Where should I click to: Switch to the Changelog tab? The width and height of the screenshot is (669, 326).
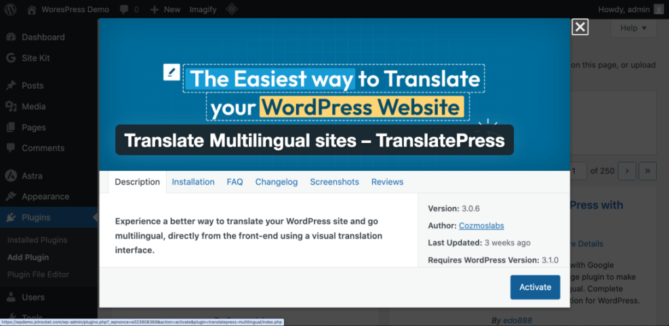[x=277, y=182]
